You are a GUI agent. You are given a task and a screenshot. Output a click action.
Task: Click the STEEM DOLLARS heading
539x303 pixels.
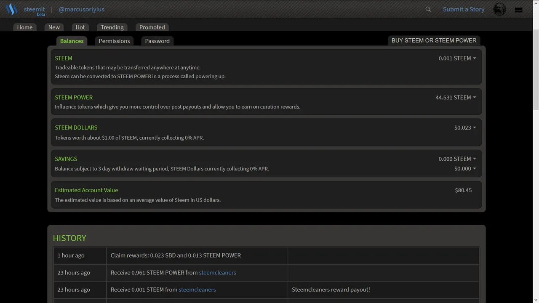76,128
